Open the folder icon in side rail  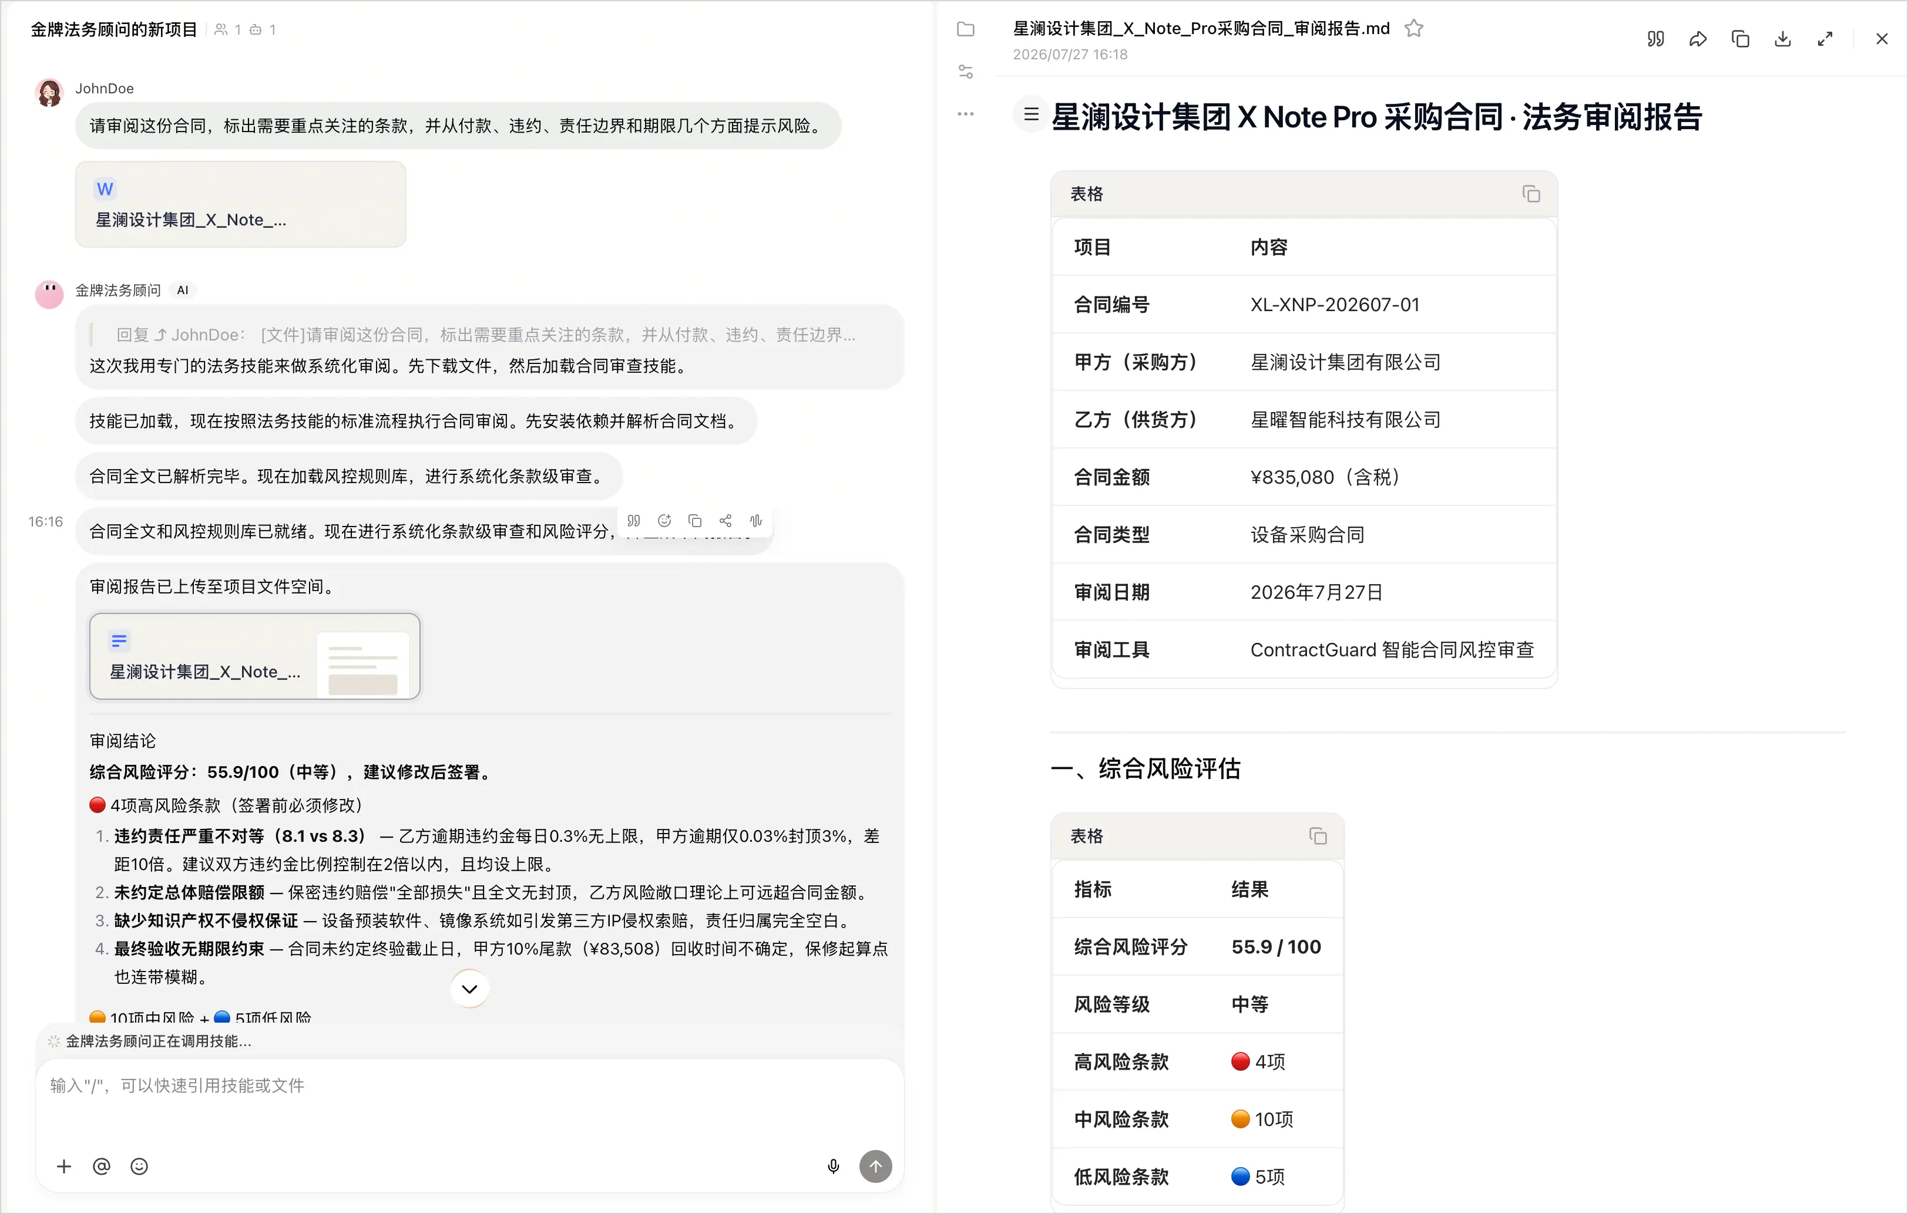pyautogui.click(x=965, y=29)
